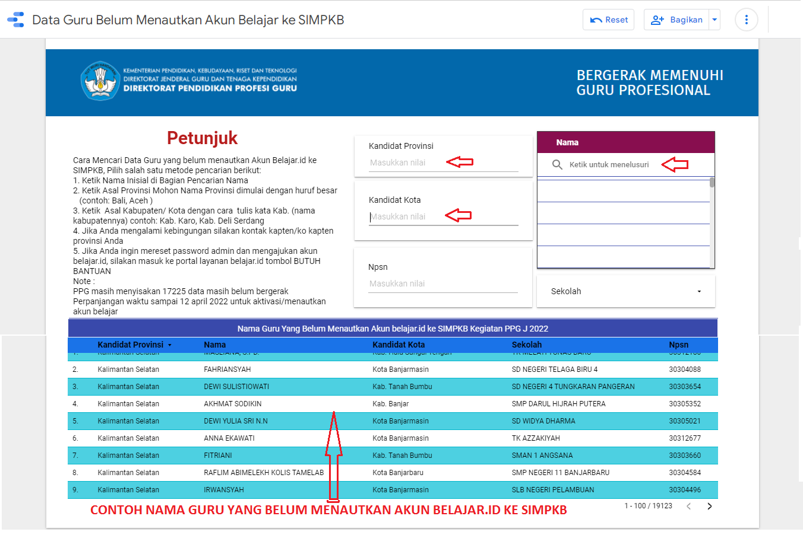Click Npsn value 30305021

coord(685,421)
